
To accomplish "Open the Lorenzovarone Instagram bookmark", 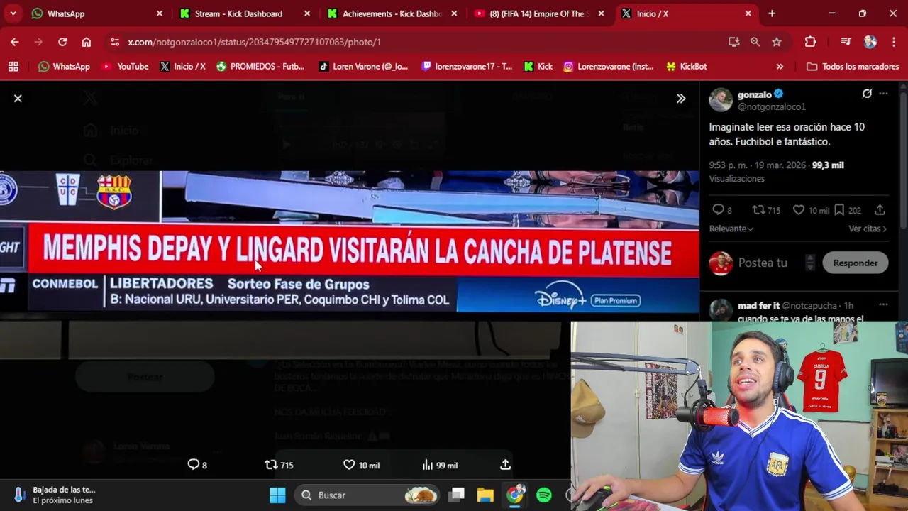I will 608,66.
